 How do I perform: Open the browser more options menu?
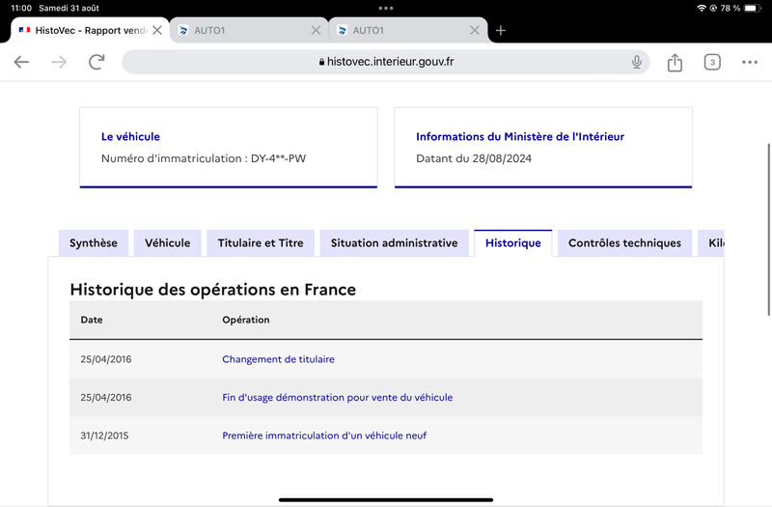(x=750, y=62)
